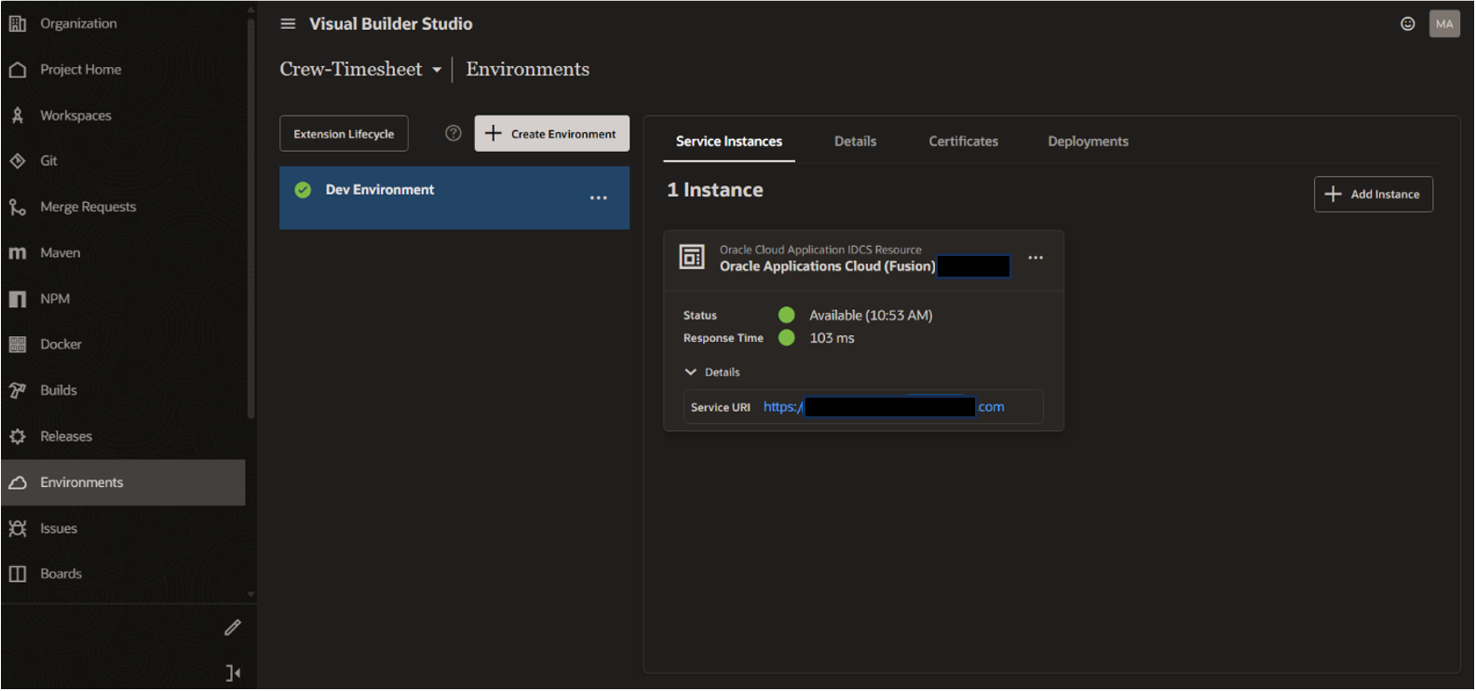This screenshot has height=691, width=1476.
Task: Click the help question mark icon
Action: pyautogui.click(x=454, y=133)
